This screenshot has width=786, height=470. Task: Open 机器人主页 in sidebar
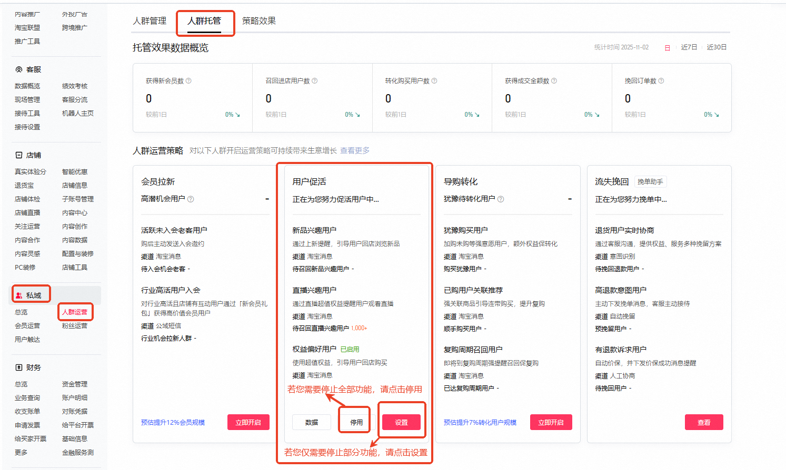pyautogui.click(x=78, y=114)
